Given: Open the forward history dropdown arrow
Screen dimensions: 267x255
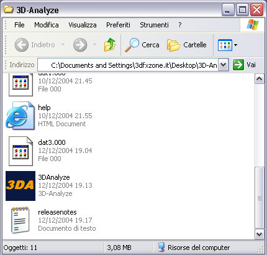Looking at the screenshot, I should 94,44.
